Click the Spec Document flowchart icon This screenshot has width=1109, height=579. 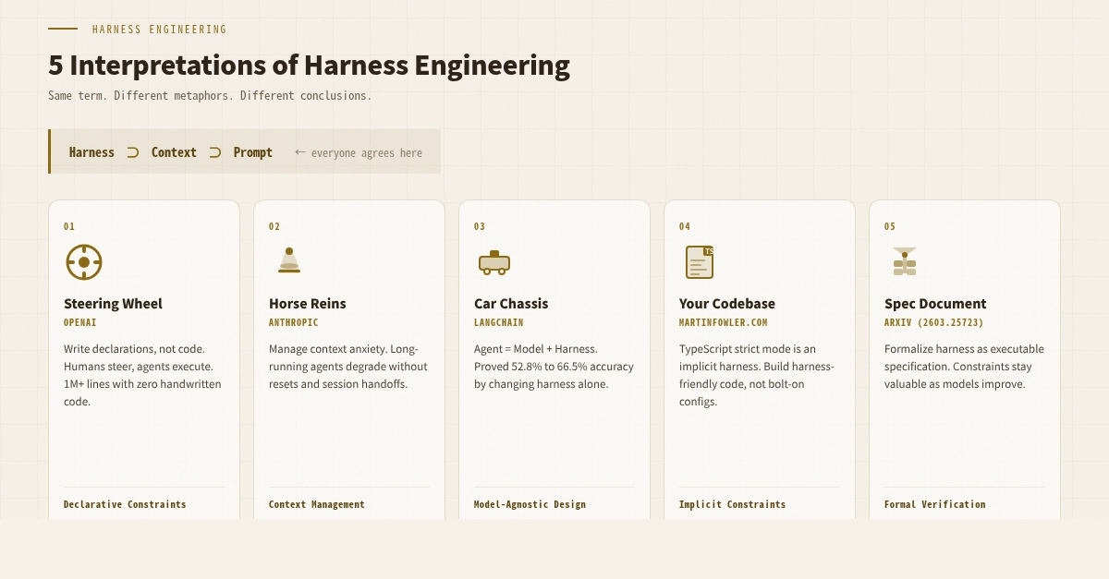904,261
